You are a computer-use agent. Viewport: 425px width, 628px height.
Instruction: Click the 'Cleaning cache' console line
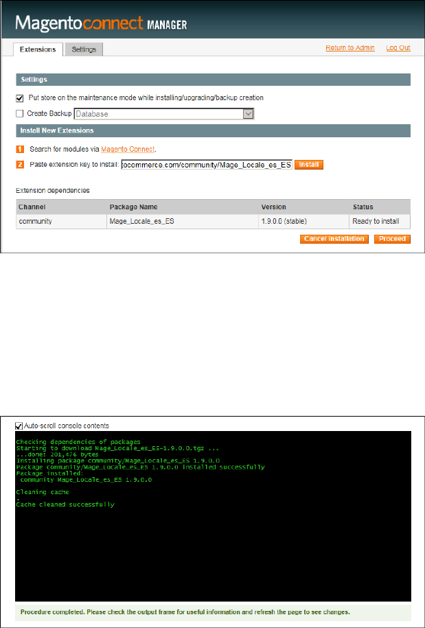pos(43,492)
